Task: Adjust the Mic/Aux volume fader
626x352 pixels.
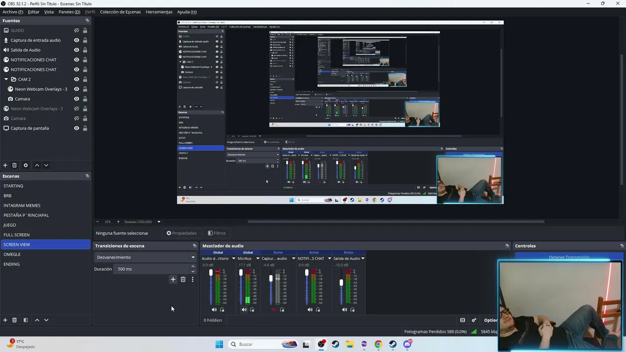Action: coord(241,273)
